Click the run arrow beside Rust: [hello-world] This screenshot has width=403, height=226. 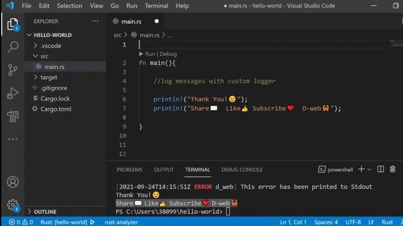93,222
